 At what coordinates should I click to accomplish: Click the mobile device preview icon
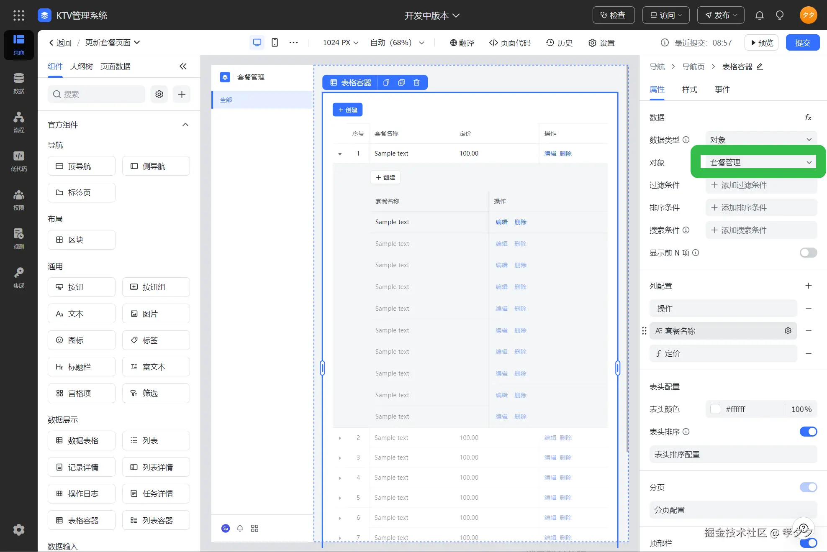point(275,43)
